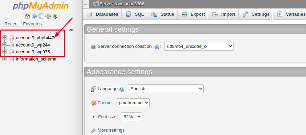Click the link chain icon in sidebar
The width and height of the screenshot is (306, 135).
(71, 30)
